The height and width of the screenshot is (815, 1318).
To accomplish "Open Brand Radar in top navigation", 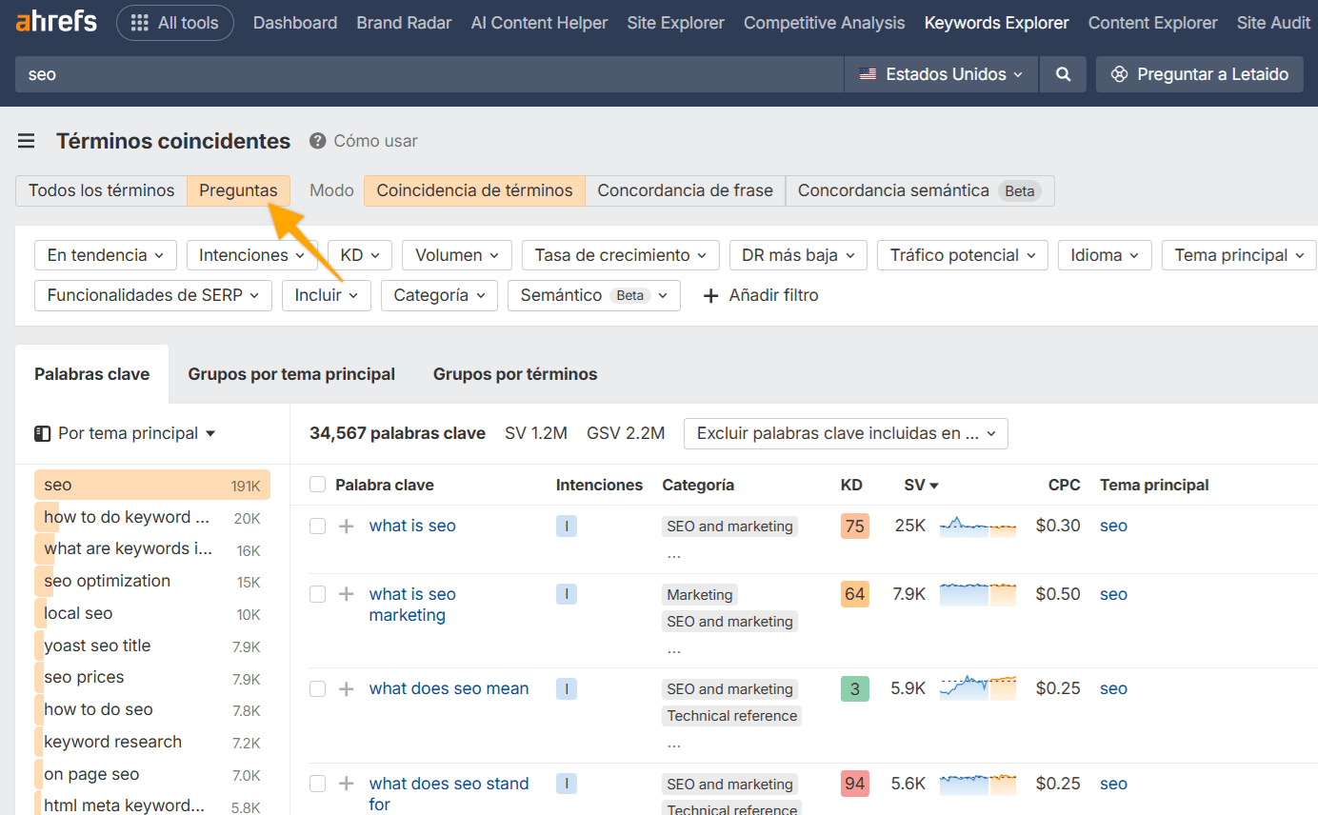I will click(x=405, y=23).
